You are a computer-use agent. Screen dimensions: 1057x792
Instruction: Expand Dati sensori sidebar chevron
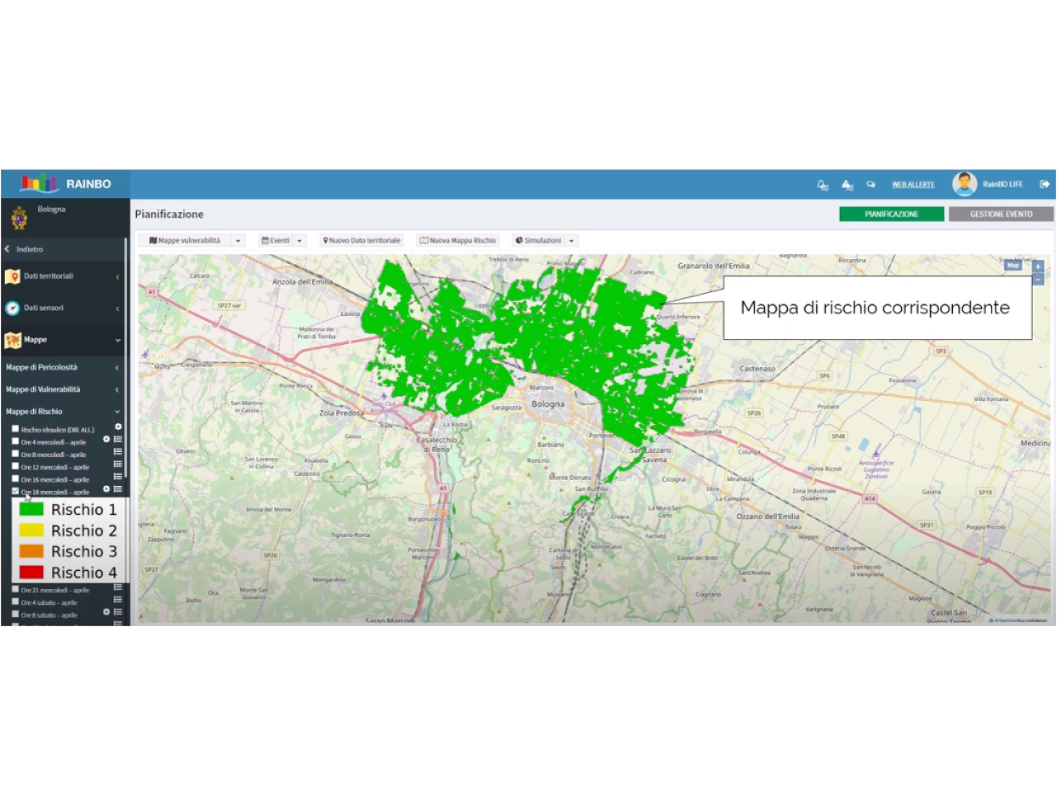117,308
